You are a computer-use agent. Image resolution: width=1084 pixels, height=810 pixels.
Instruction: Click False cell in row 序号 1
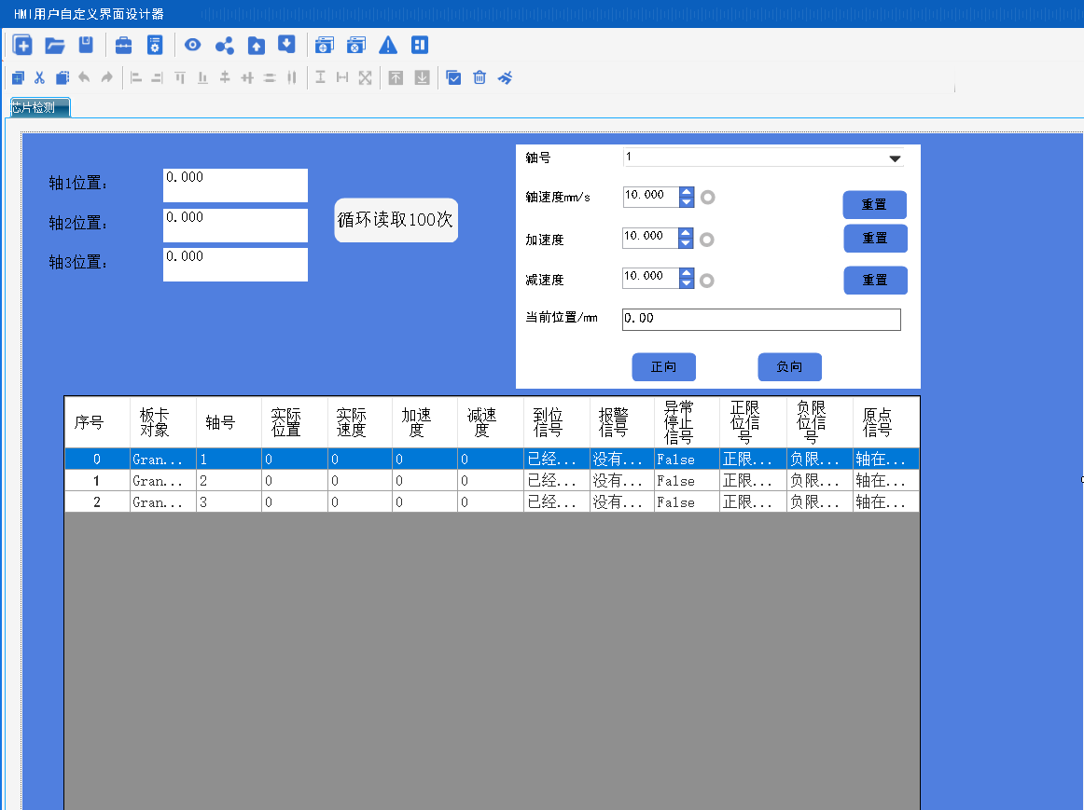pos(686,481)
